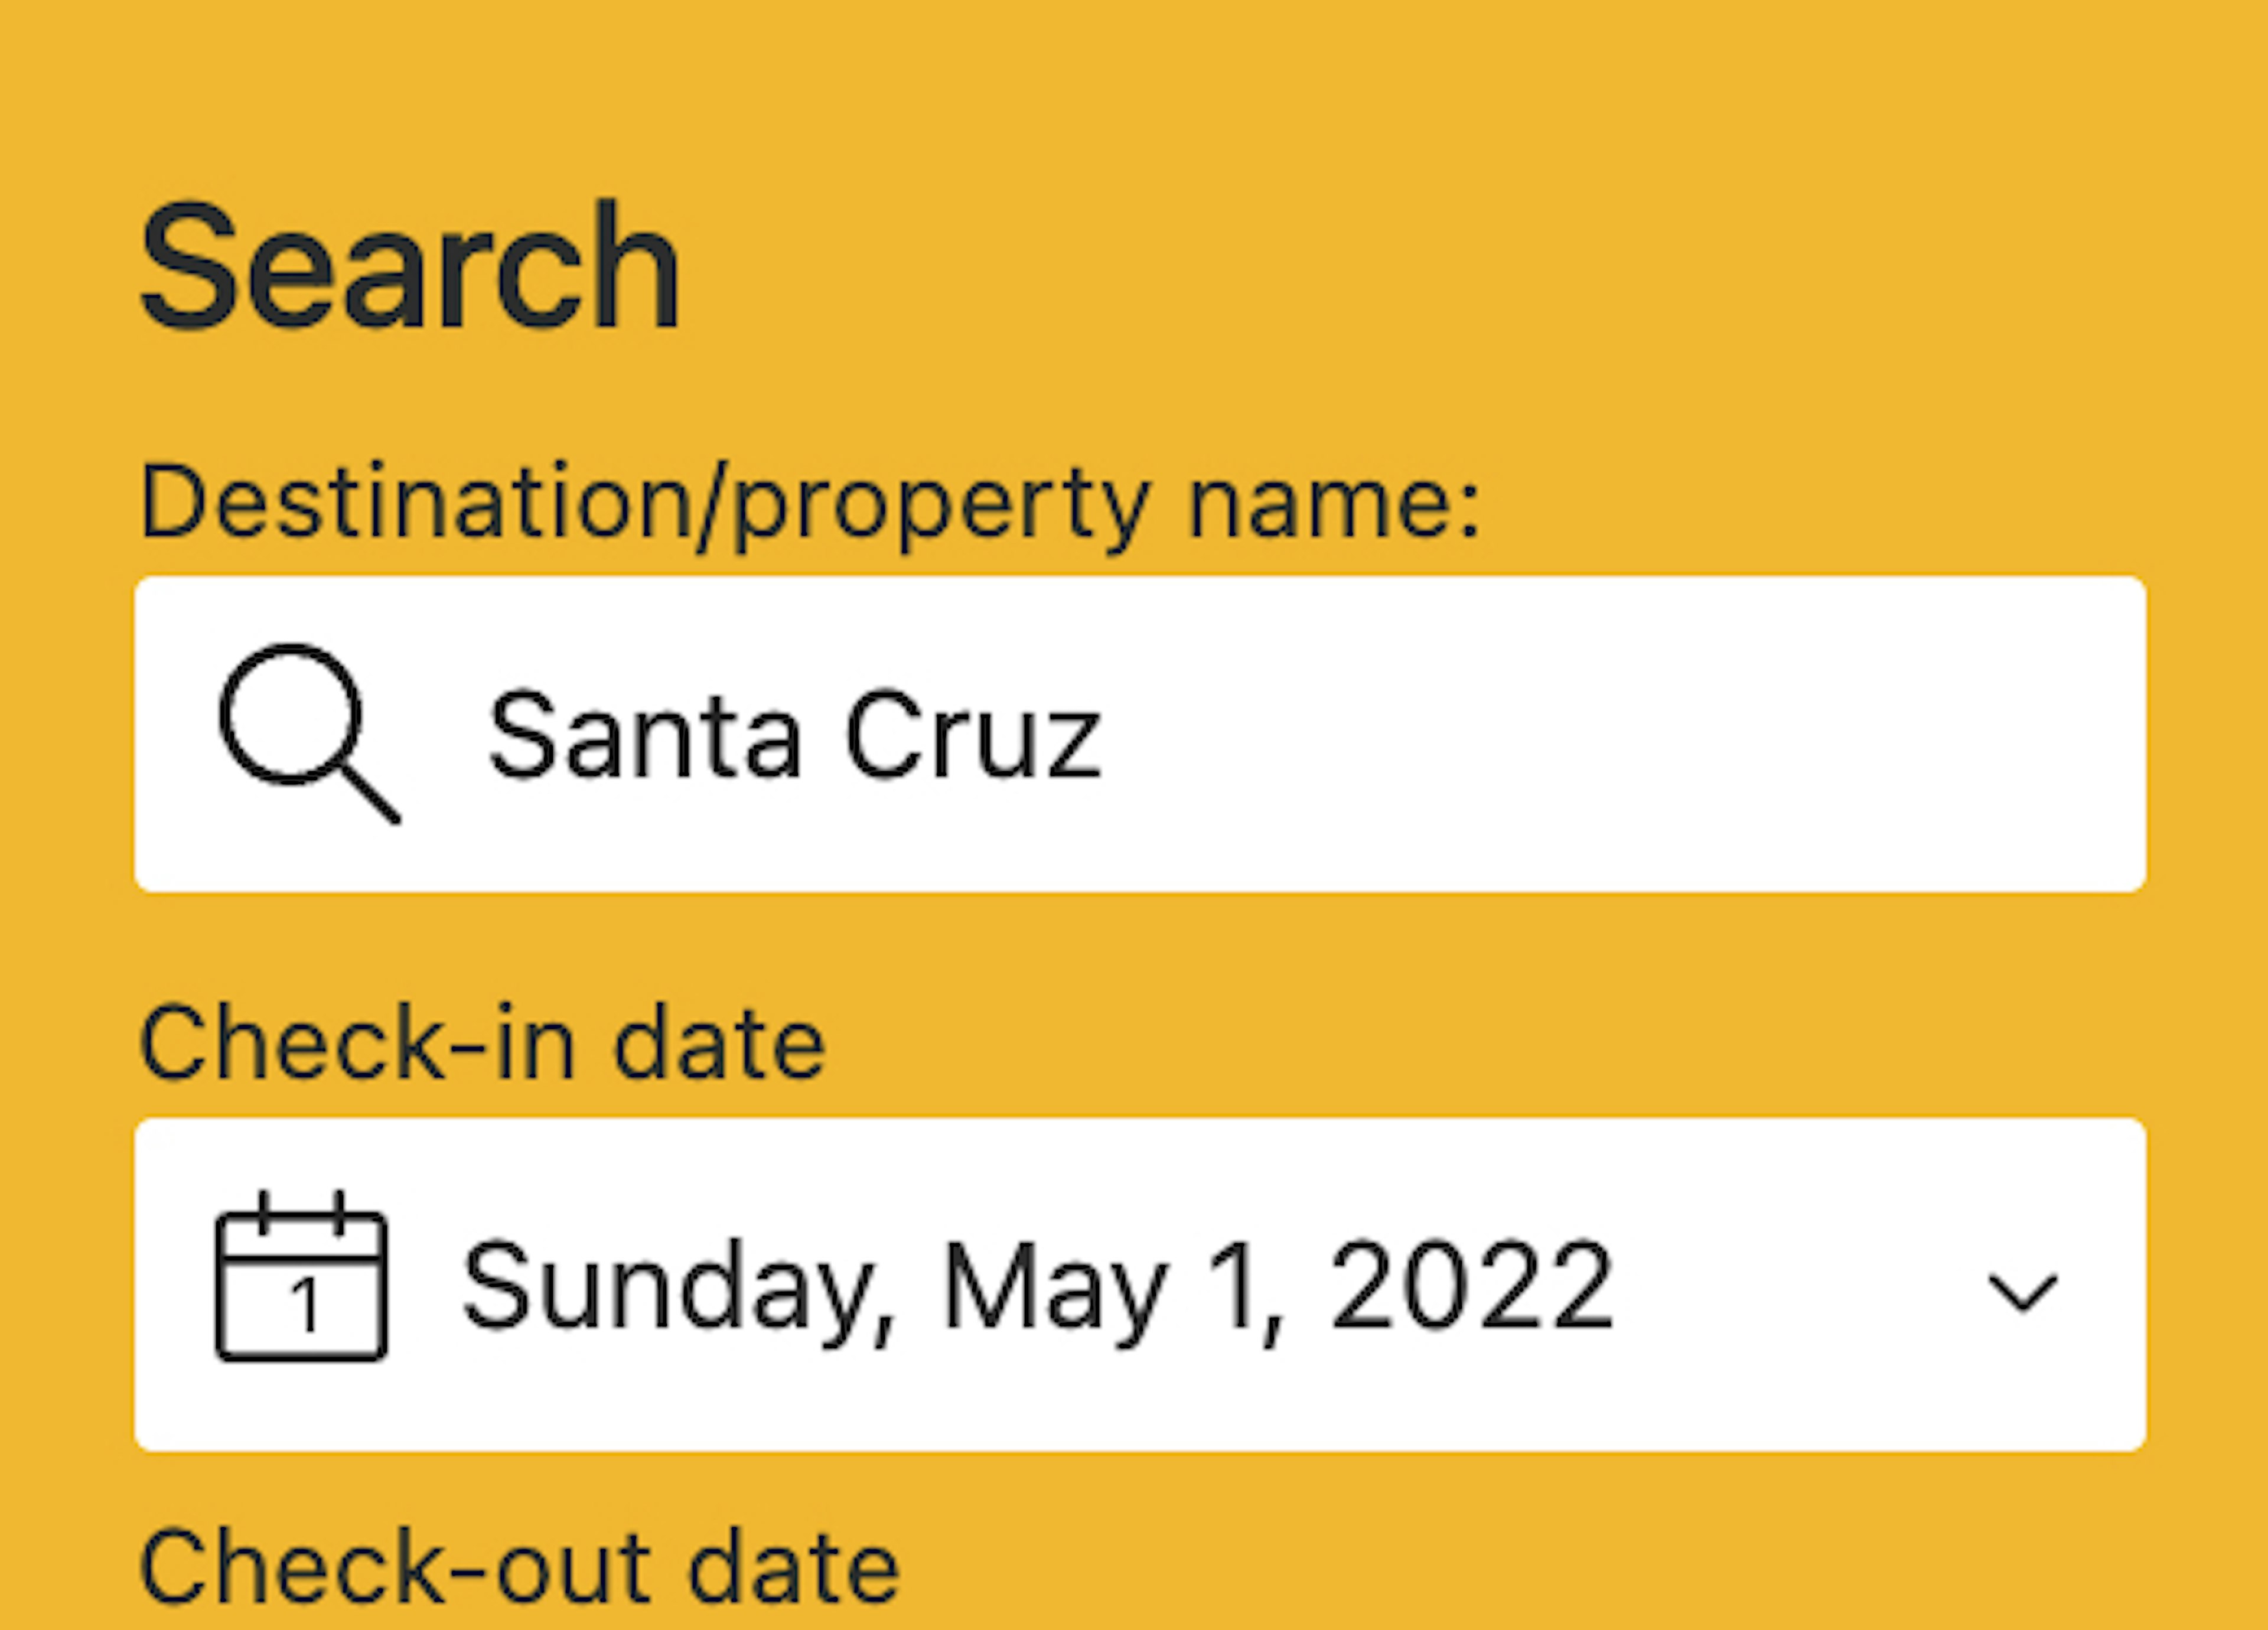The image size is (2268, 1630).
Task: Click the number 1 inside calendar icon
Action: pyautogui.click(x=305, y=1306)
